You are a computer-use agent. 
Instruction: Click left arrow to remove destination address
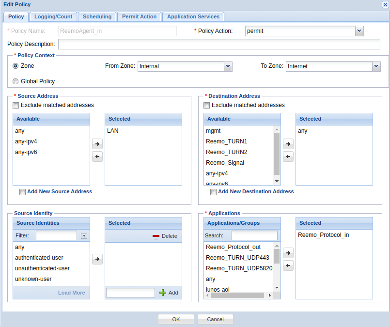click(288, 156)
